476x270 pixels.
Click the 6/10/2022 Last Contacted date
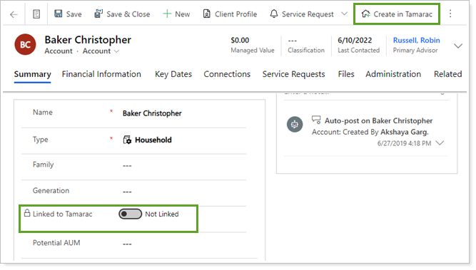[x=355, y=41]
